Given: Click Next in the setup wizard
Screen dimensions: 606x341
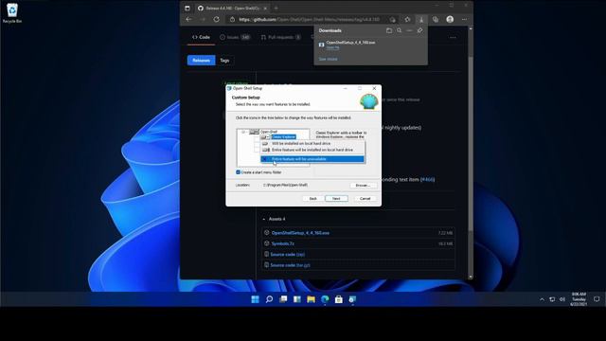Looking at the screenshot, I should (x=336, y=198).
